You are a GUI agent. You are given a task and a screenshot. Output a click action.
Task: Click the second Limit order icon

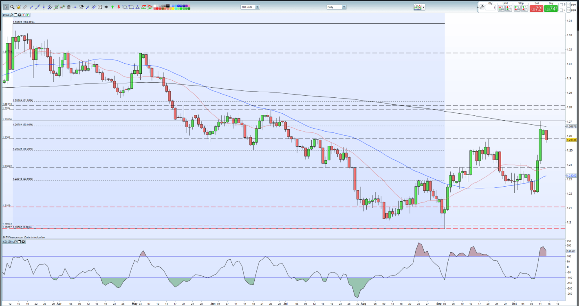(509, 8)
